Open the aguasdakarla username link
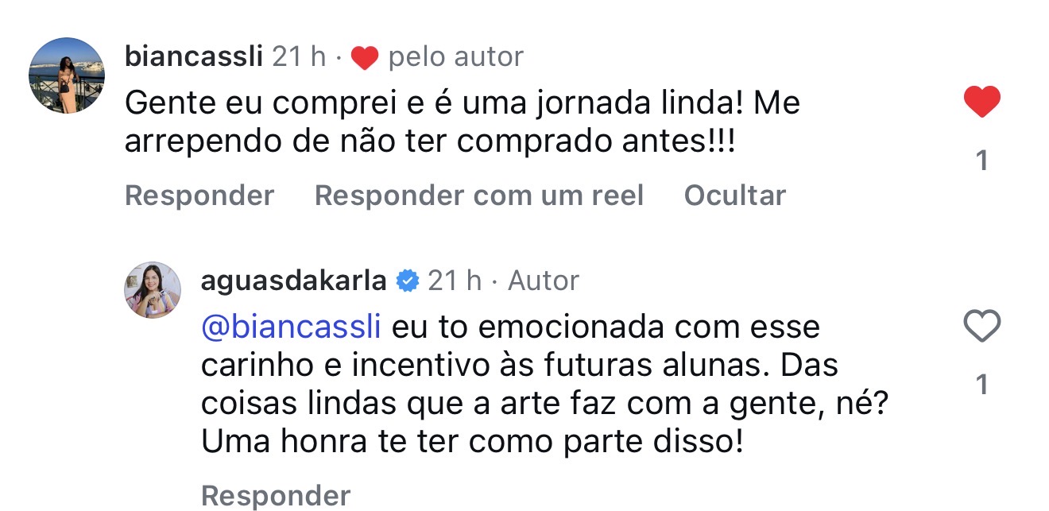This screenshot has height=511, width=1049. pyautogui.click(x=293, y=281)
